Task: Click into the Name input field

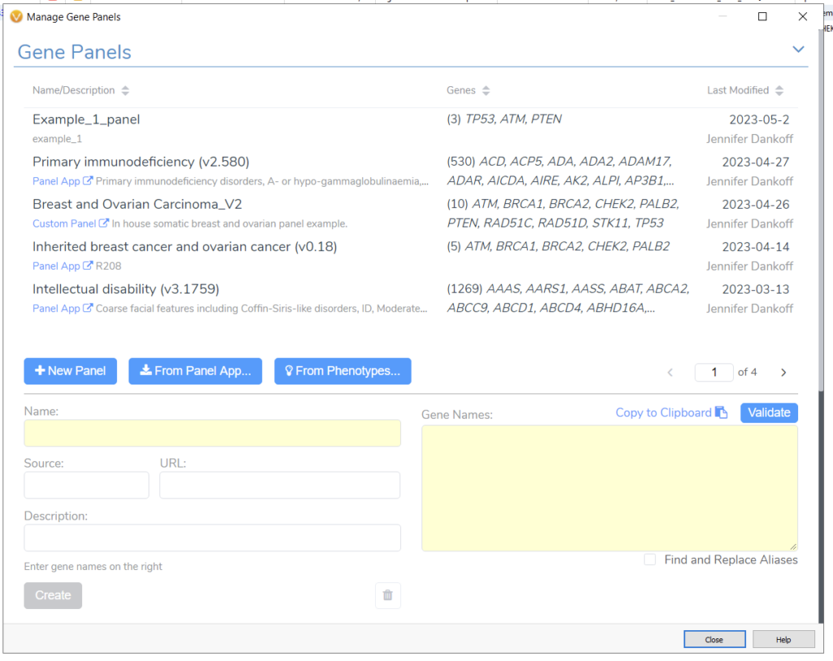Action: pyautogui.click(x=212, y=433)
